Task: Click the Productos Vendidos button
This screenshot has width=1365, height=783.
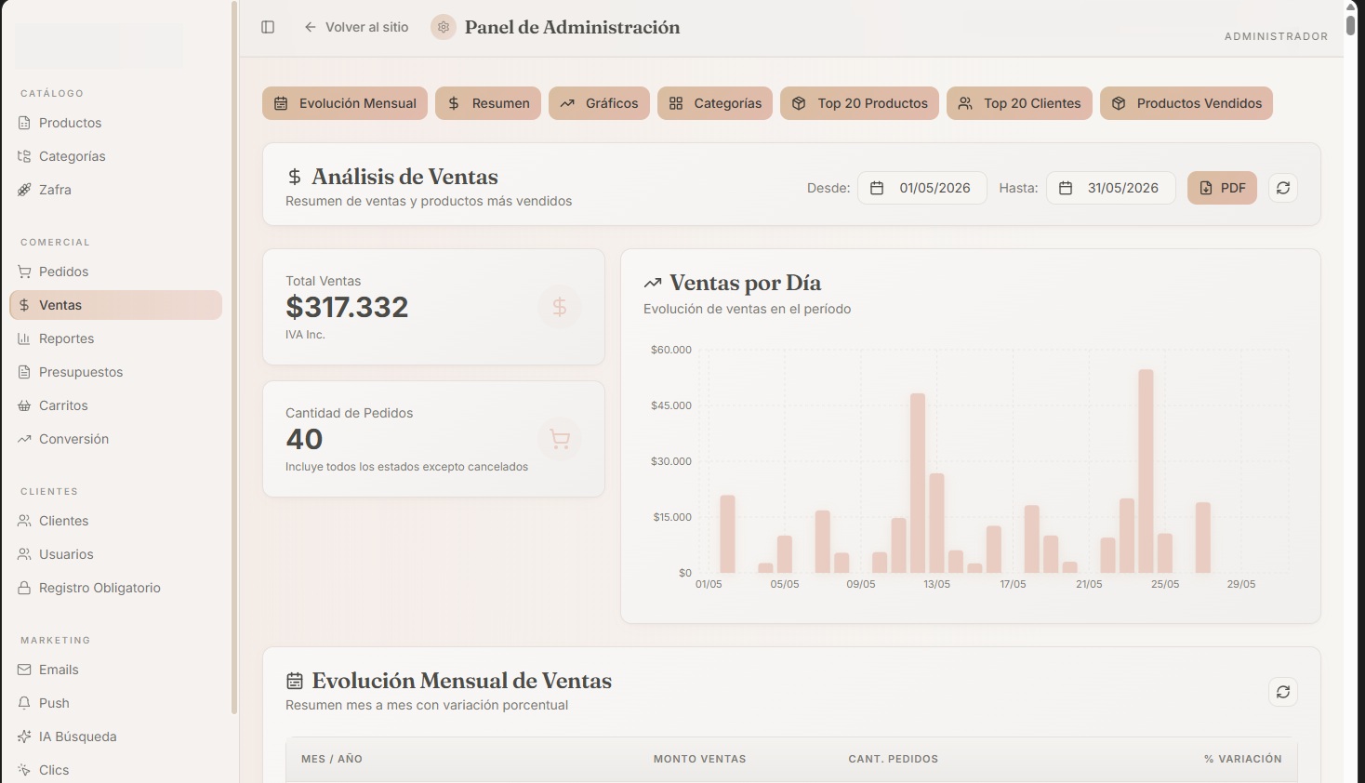Action: [1186, 103]
